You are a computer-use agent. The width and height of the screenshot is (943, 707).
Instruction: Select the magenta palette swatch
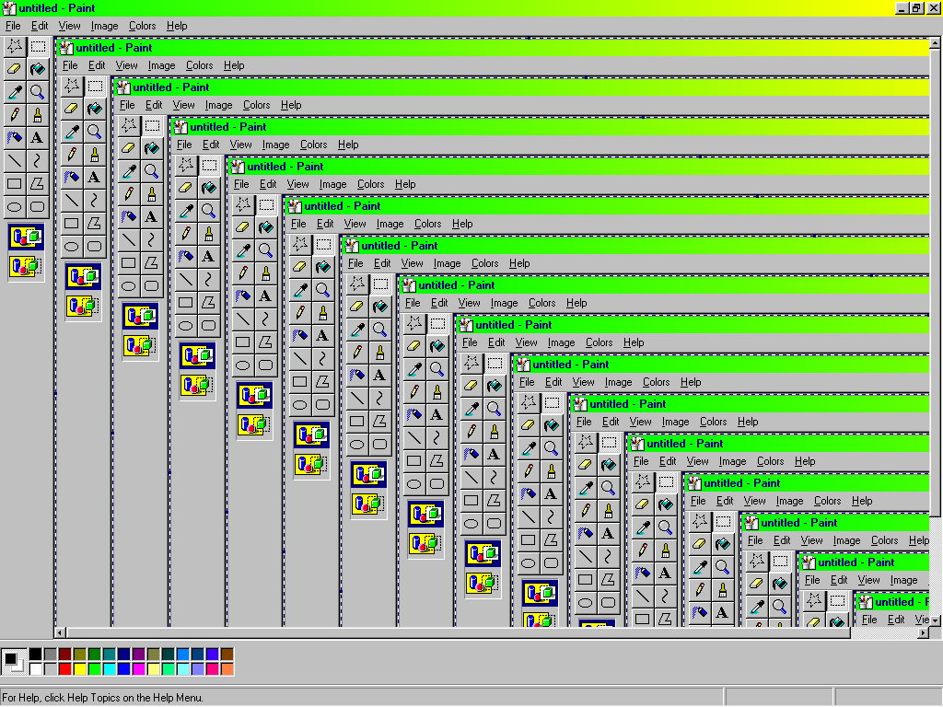click(139, 668)
